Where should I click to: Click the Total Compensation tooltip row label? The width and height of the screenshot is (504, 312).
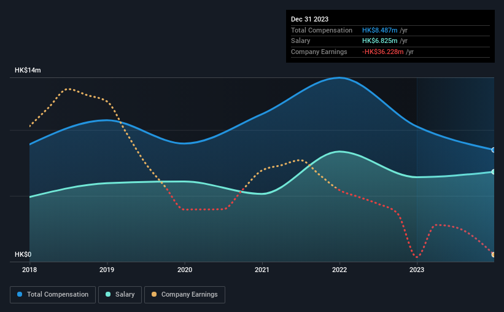322,30
